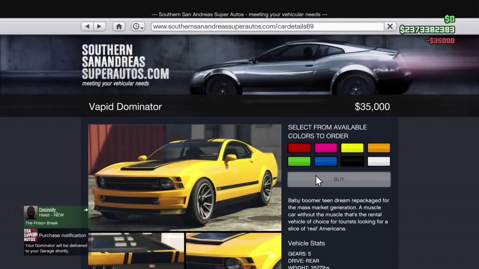This screenshot has height=269, width=479.
Task: Click the Concinnity_ player avatar icon
Action: pos(31,213)
